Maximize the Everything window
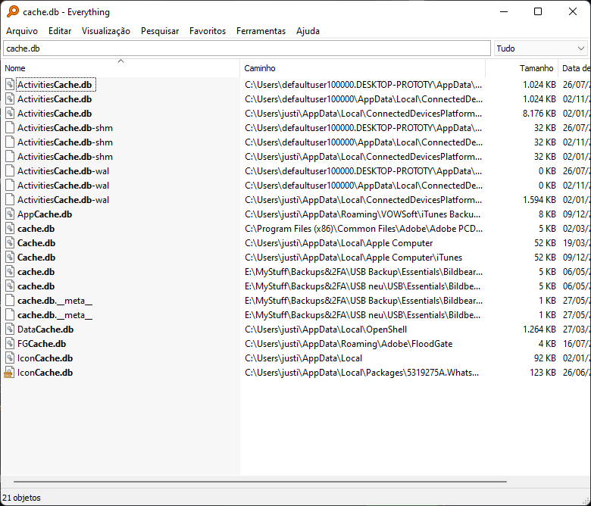Image resolution: width=591 pixels, height=506 pixels. 538,11
